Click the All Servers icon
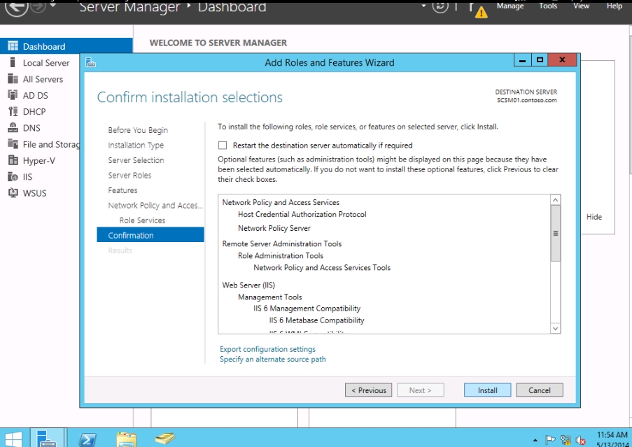Screen dimensions: 632x447 point(13,79)
